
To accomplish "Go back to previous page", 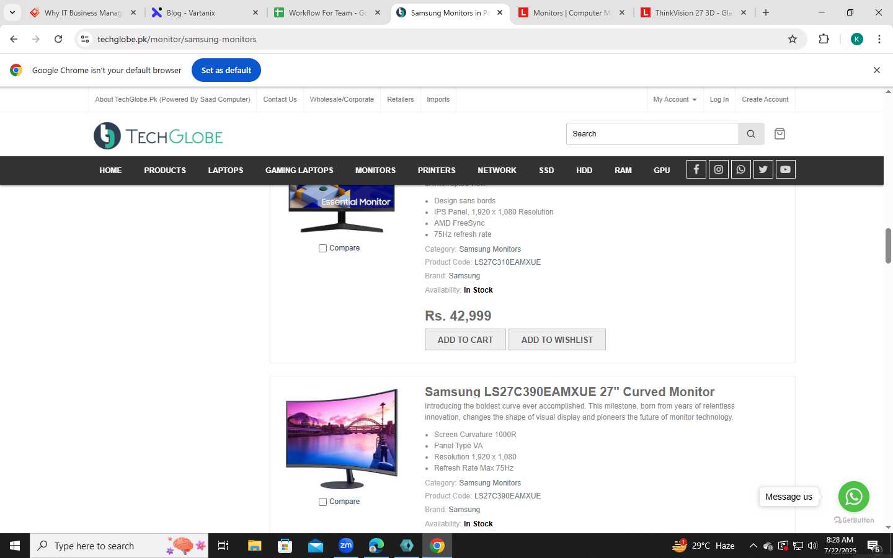I will (x=14, y=39).
